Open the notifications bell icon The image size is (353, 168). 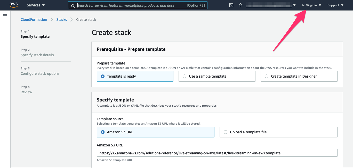click(x=240, y=5)
